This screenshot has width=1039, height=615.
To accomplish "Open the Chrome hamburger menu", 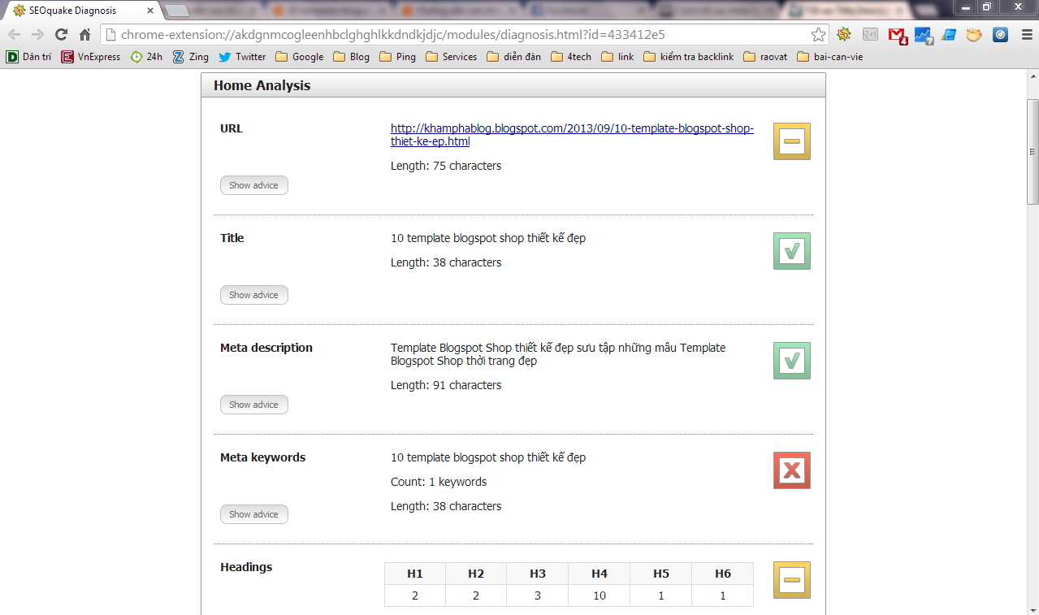I will tap(1025, 35).
